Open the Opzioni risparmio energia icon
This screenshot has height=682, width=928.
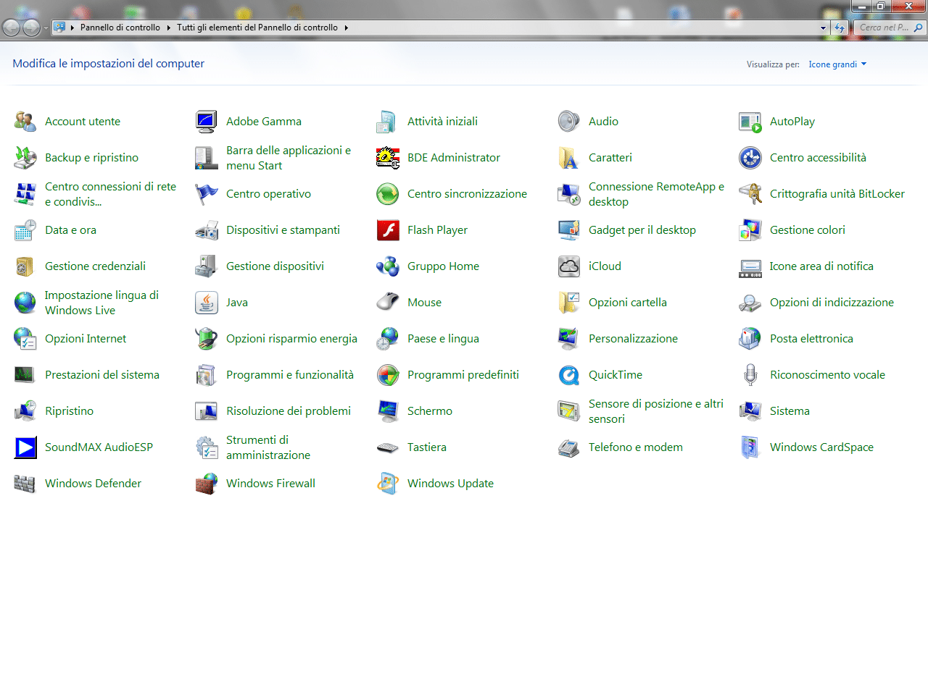point(207,339)
